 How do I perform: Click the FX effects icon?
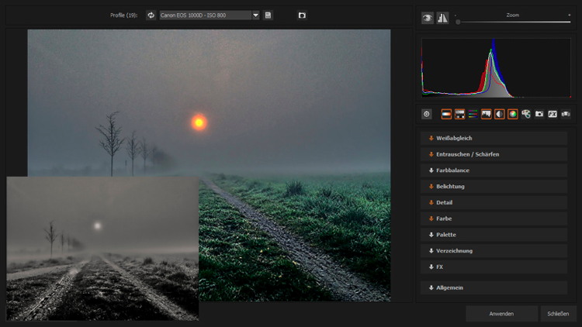pyautogui.click(x=553, y=114)
